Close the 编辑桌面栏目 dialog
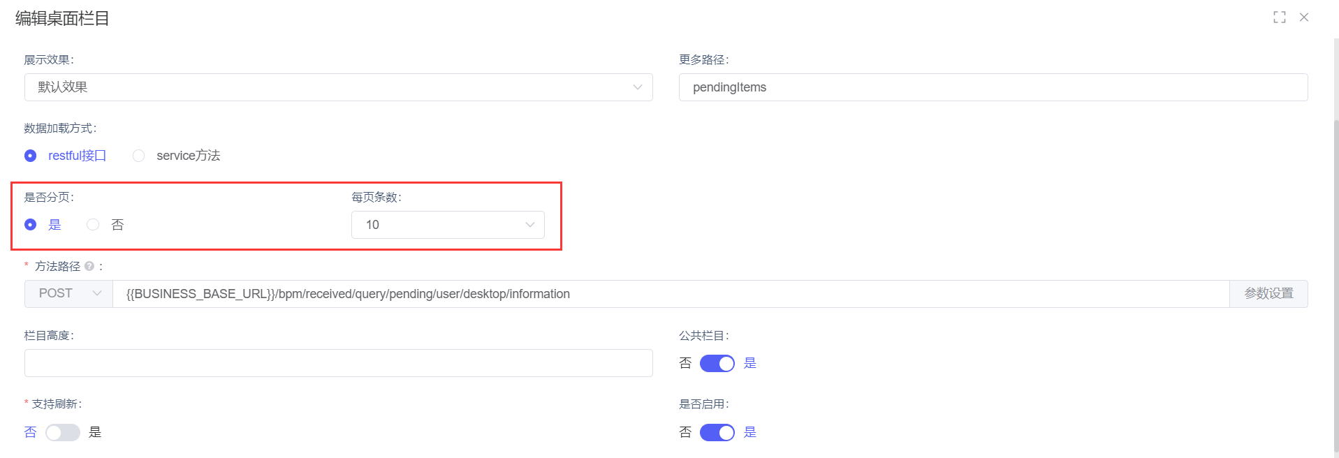 pos(1304,17)
